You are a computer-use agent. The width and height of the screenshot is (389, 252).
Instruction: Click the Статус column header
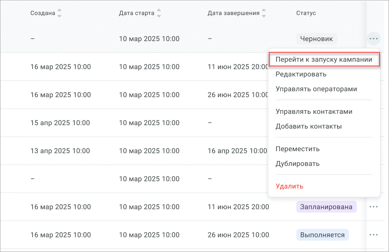(306, 13)
